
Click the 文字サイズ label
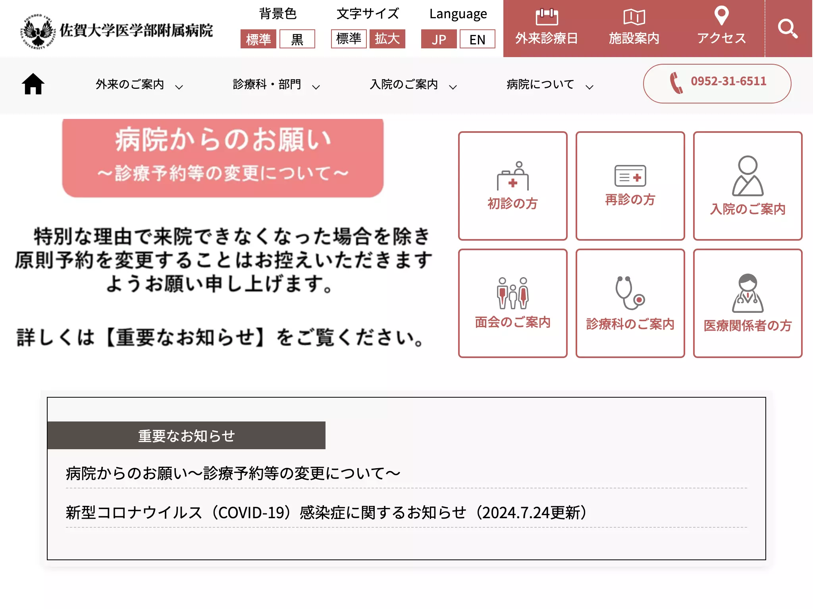coord(368,13)
